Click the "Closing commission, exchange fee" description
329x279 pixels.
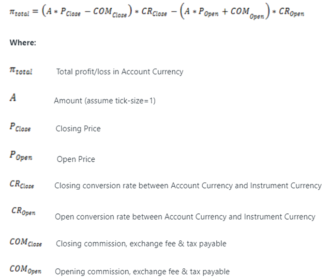(141, 244)
